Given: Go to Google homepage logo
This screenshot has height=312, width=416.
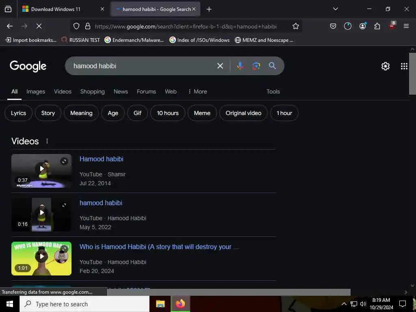Looking at the screenshot, I should pos(28,66).
